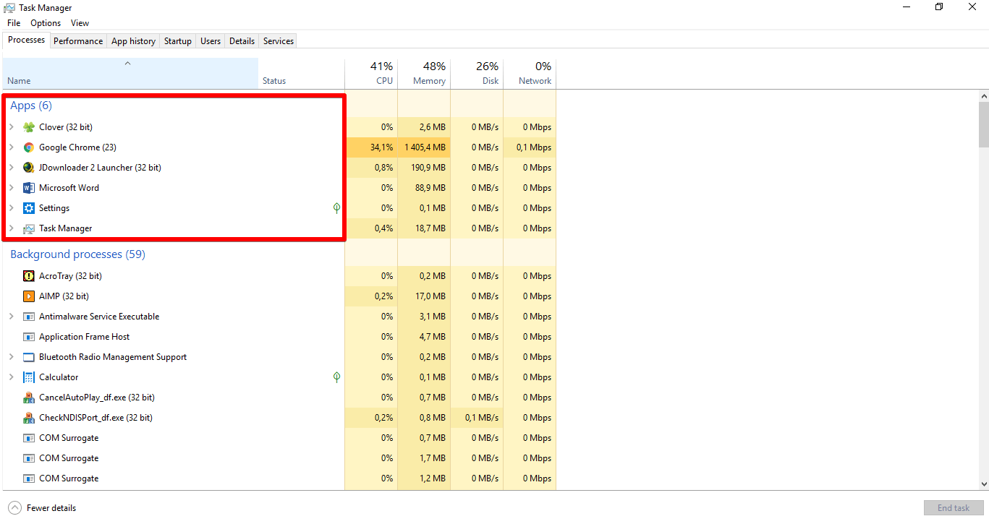Viewport: 989px width, 524px height.
Task: Select the Settings app icon
Action: point(29,207)
